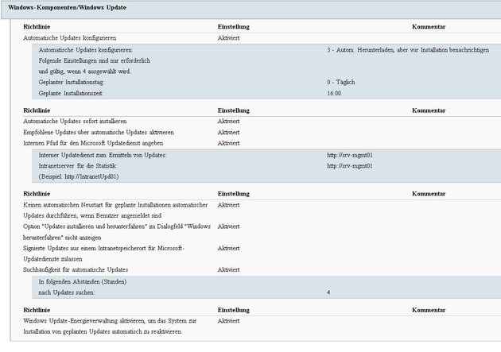Image resolution: width=501 pixels, height=352 pixels.
Task: Select the search interval value 4
Action: 328,292
